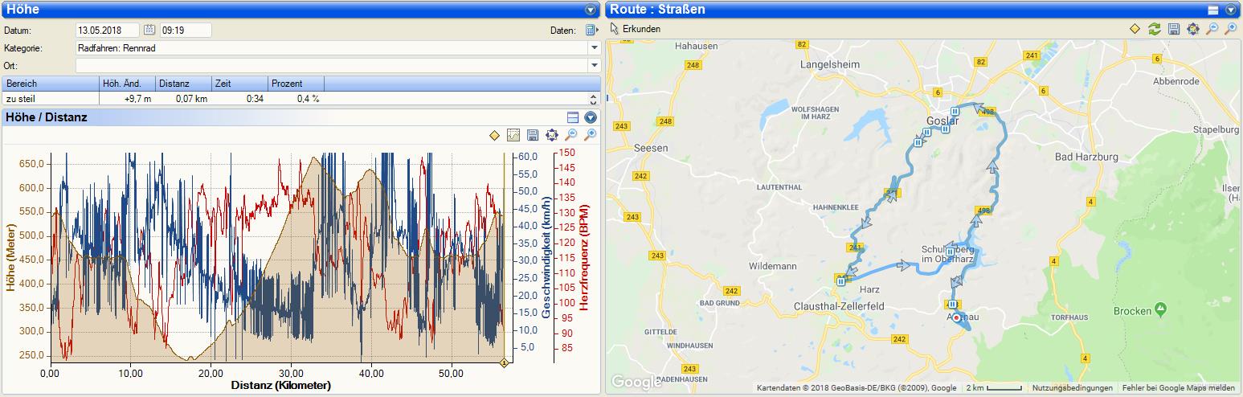This screenshot has width=1243, height=397.
Task: Click the yellow diamond icon in map toolbar
Action: (x=1135, y=29)
